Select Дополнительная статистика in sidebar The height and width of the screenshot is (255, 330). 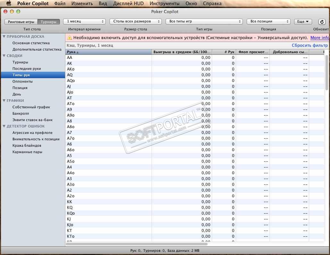[37, 49]
